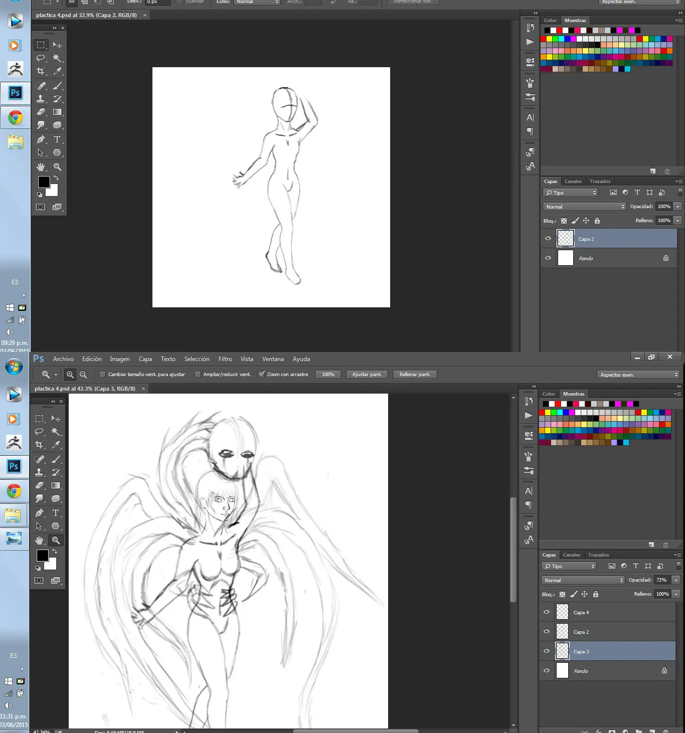Pick the Eyedropper tool in the lower toolbox
This screenshot has width=685, height=733.
coord(56,445)
